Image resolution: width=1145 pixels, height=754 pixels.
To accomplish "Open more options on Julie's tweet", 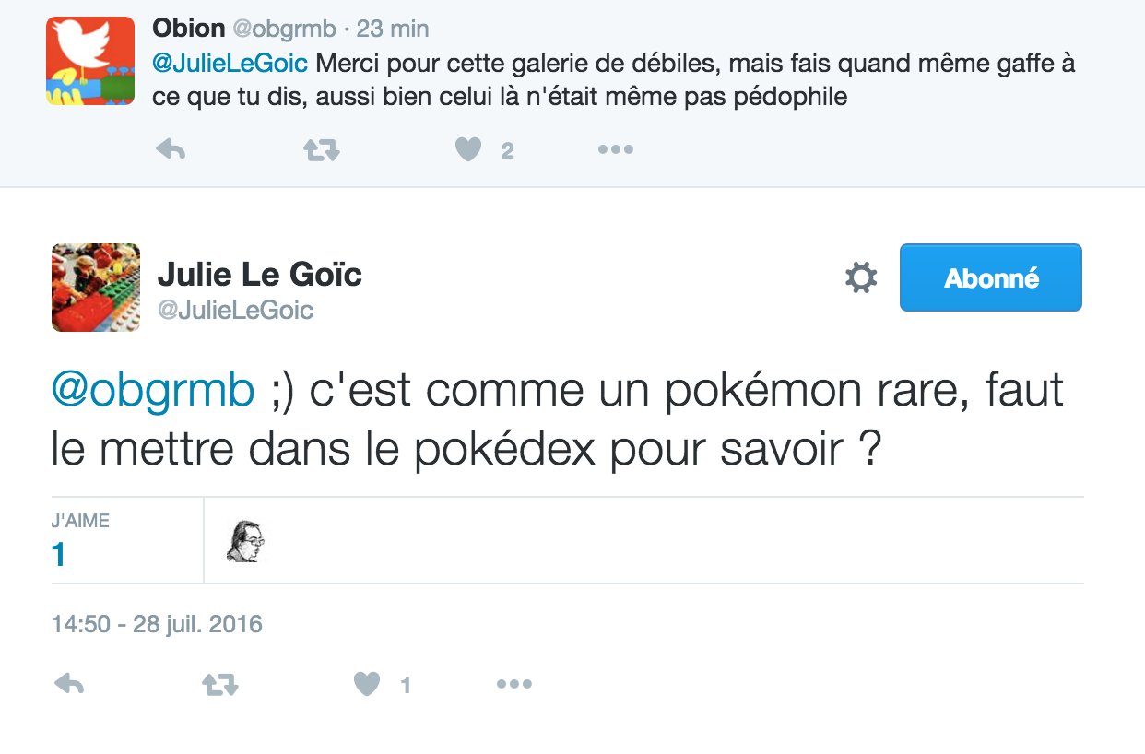I will [x=514, y=684].
